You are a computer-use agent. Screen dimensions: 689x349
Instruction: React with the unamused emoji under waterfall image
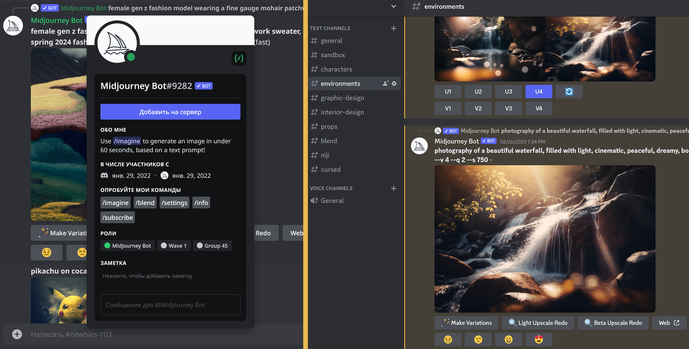click(x=478, y=339)
